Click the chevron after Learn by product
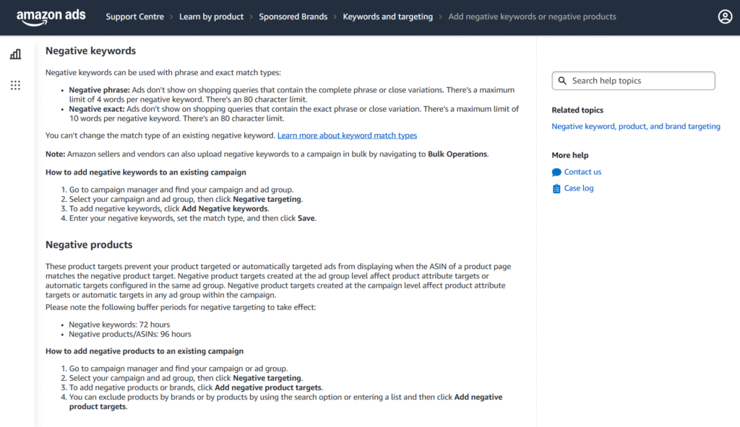740x427 pixels. (251, 17)
